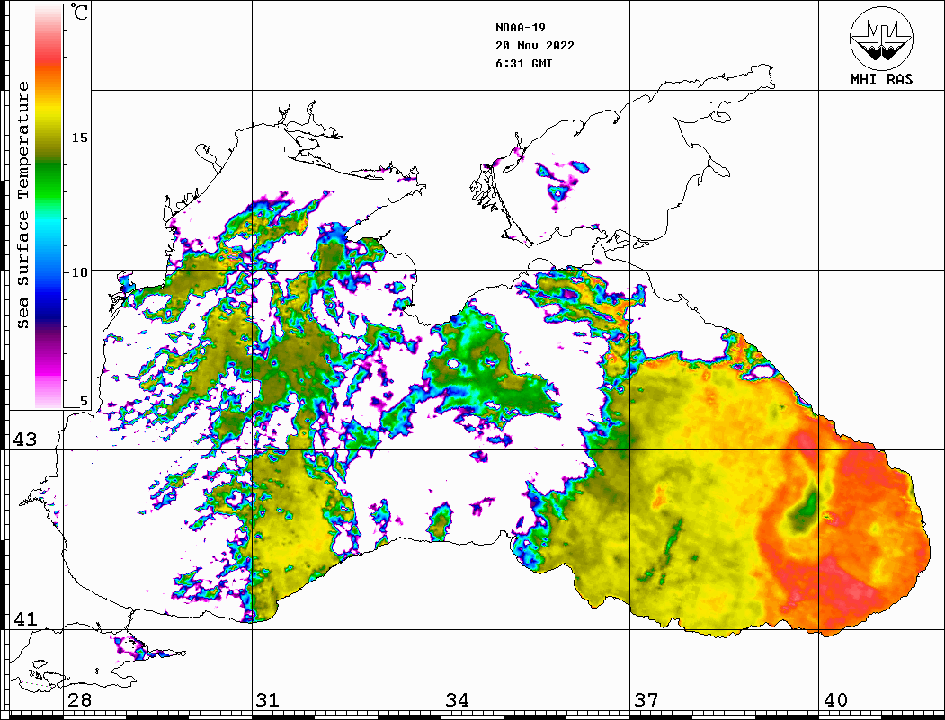Click the temperature color scale bar
945x720 pixels.
(49, 207)
